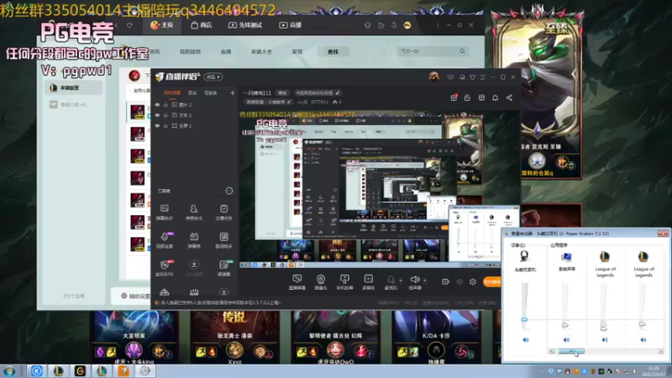The height and width of the screenshot is (378, 672).
Task: Add camera source (摄像头)
Action: pos(321,282)
